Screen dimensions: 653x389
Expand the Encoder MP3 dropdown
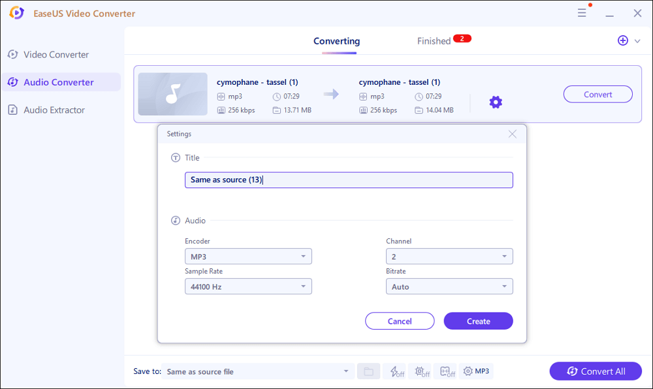coord(248,257)
